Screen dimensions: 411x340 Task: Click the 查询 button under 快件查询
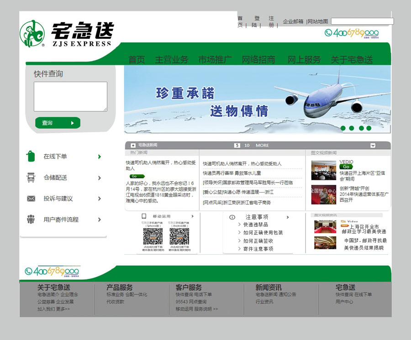[x=58, y=123]
